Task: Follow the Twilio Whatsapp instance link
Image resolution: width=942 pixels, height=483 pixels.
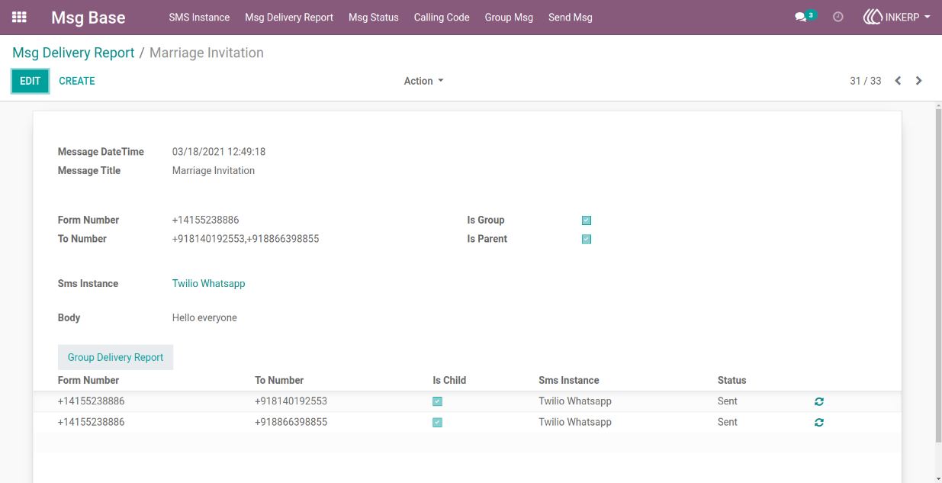Action: click(209, 283)
